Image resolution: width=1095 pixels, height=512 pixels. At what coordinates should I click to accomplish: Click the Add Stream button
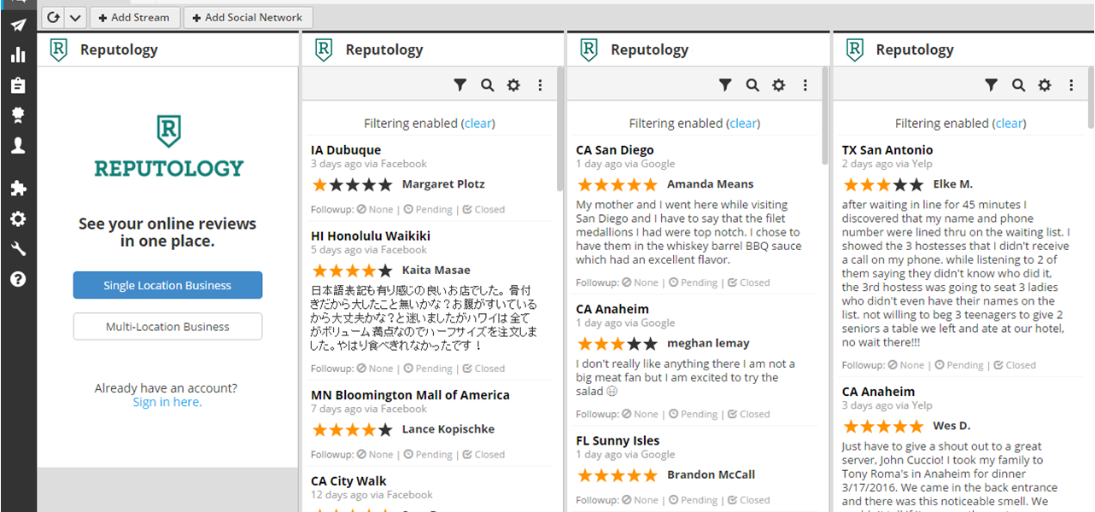[134, 17]
